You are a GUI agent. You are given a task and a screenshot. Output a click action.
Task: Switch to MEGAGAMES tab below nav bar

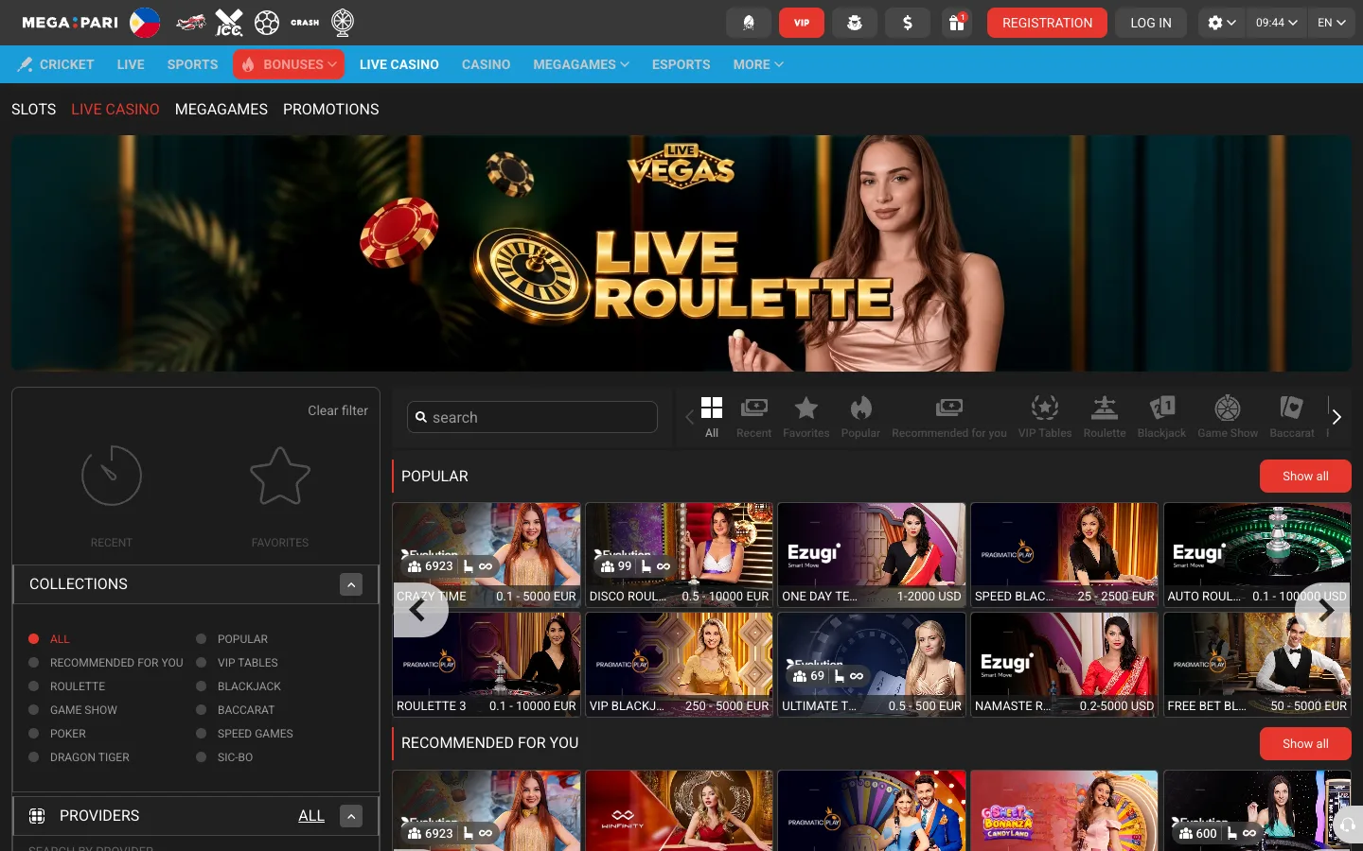(221, 110)
